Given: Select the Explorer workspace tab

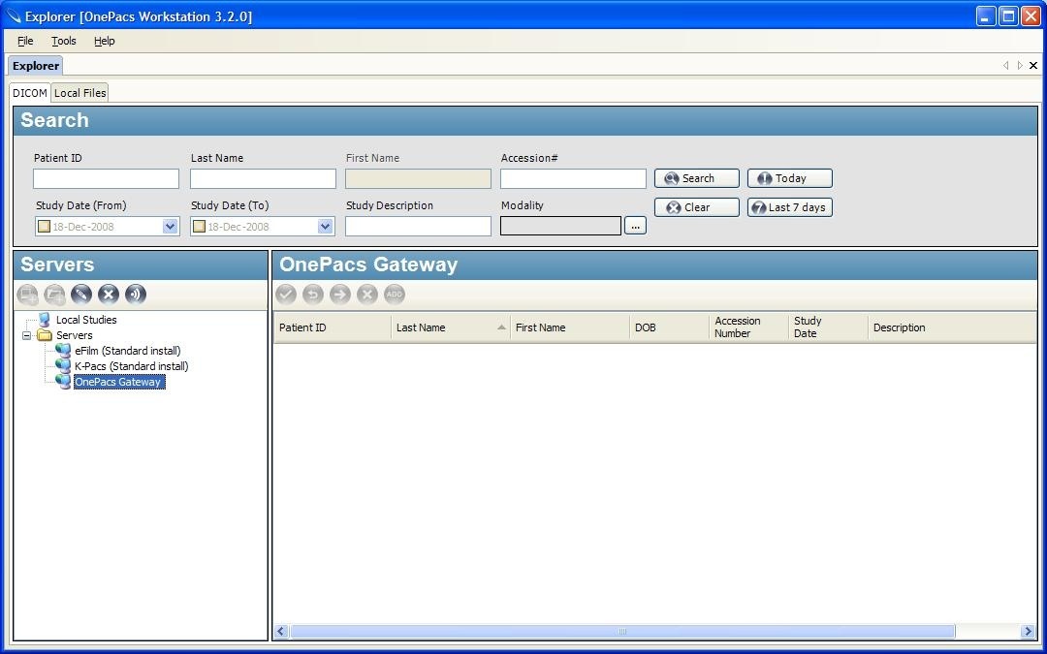Looking at the screenshot, I should coord(36,66).
